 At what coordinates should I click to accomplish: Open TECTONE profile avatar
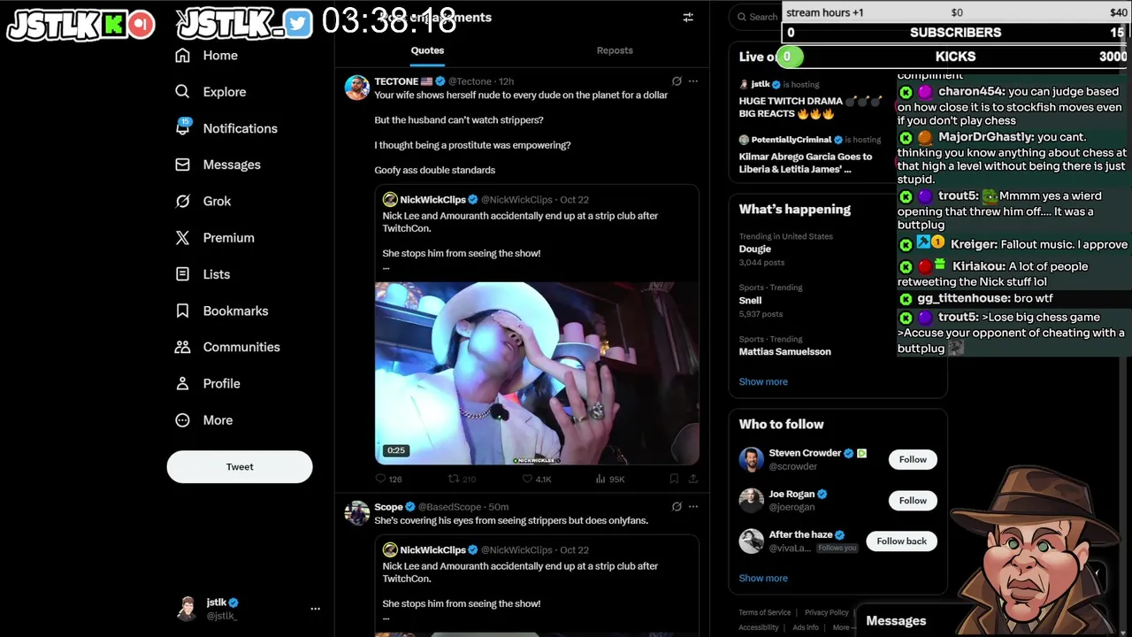(x=357, y=88)
